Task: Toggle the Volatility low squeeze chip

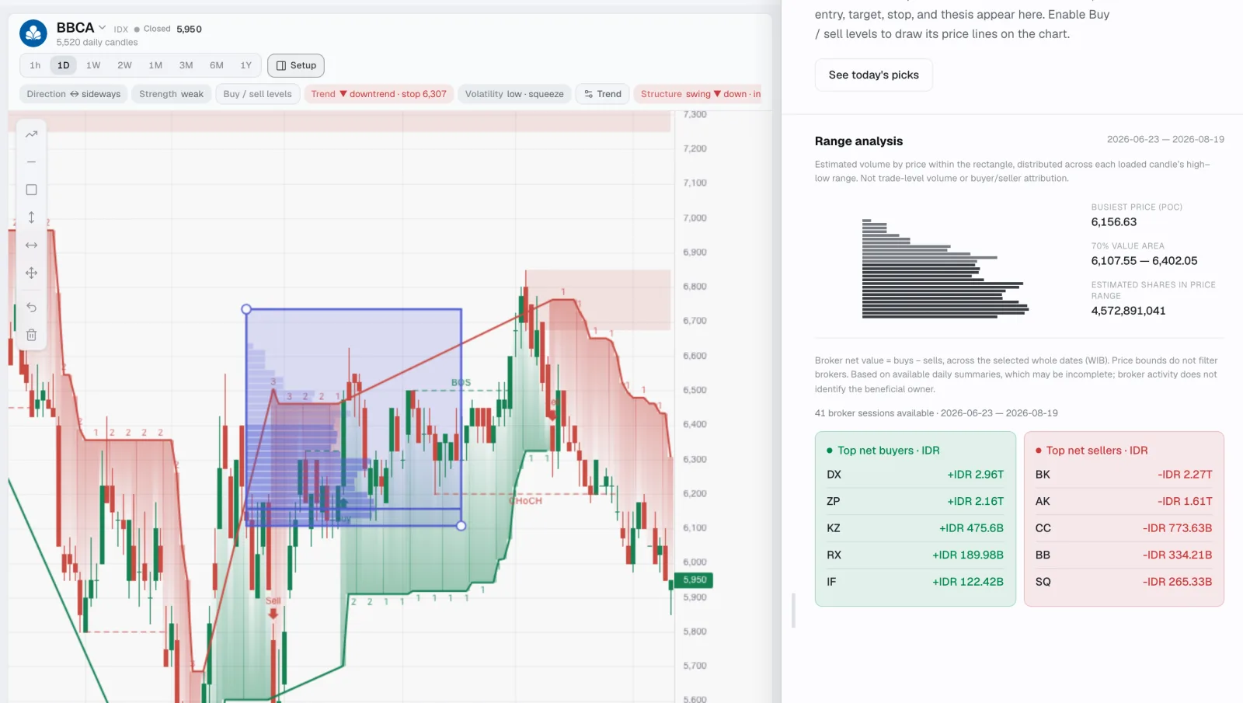Action: [x=514, y=94]
